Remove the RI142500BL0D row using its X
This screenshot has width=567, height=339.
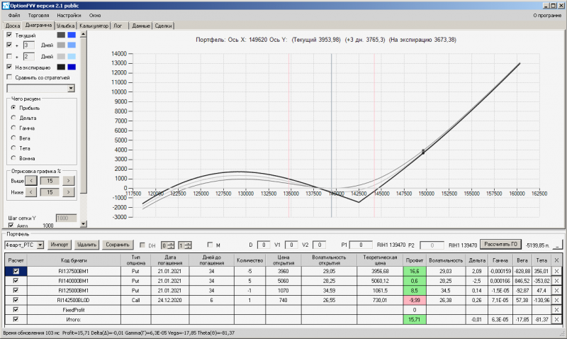click(x=556, y=300)
